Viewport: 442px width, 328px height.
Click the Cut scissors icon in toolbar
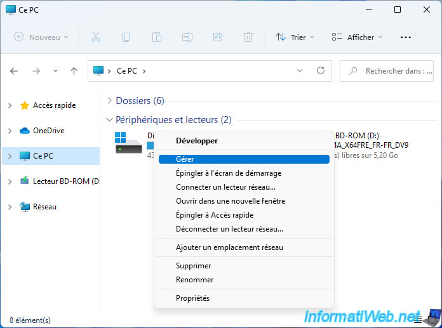(x=96, y=37)
